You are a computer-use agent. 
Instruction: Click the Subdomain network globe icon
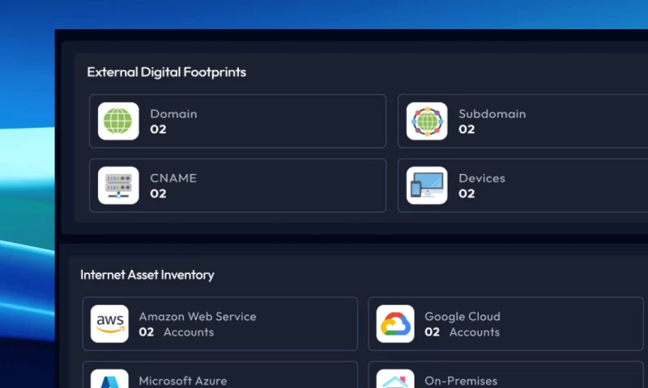pos(427,121)
